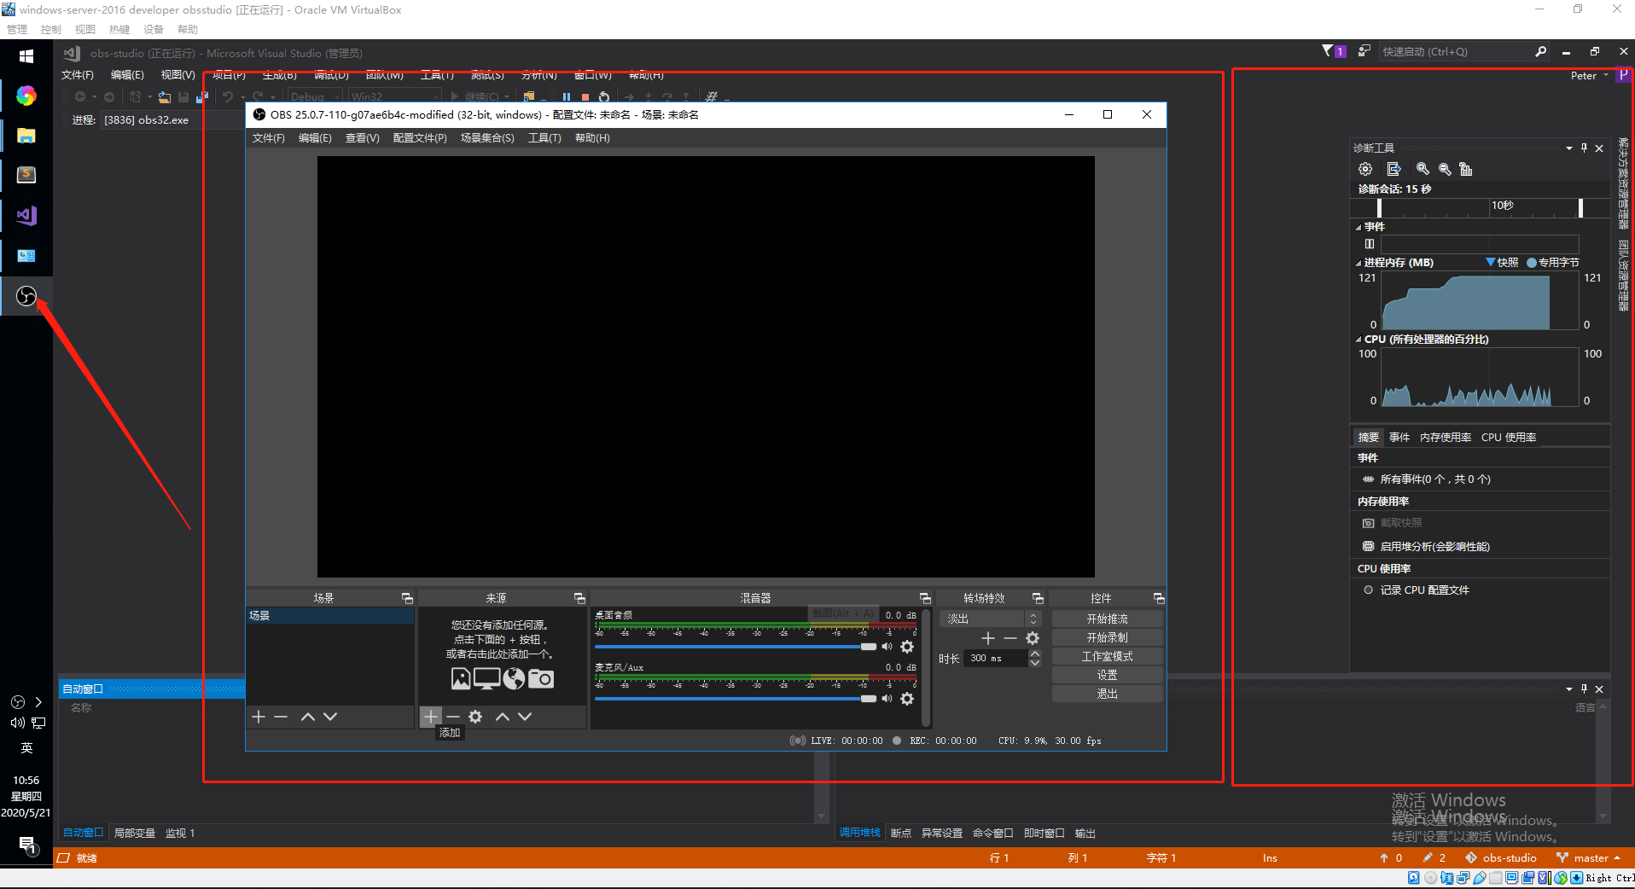Collapse the CPU percentage graph
The height and width of the screenshot is (889, 1635).
tap(1359, 340)
